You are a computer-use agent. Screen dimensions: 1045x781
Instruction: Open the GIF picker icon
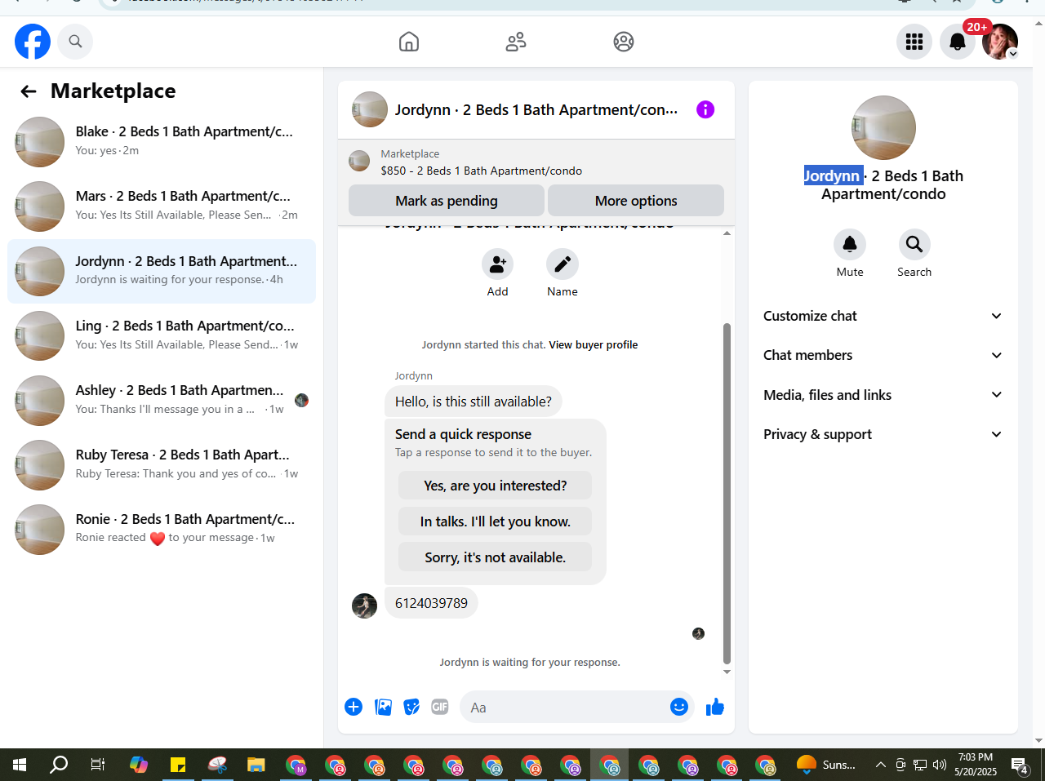pos(440,707)
